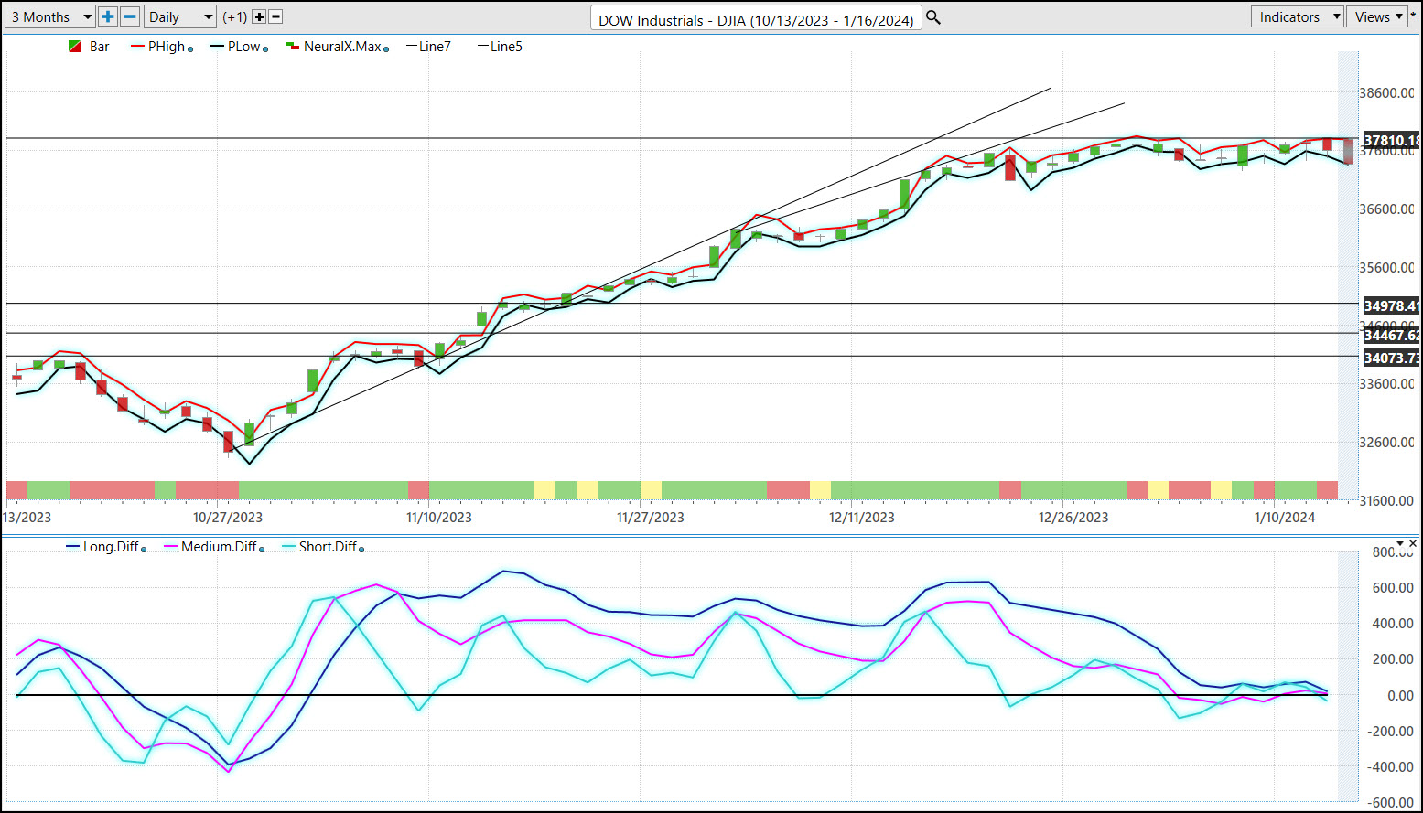
Task: Open the Views dropdown menu
Action: (1378, 16)
